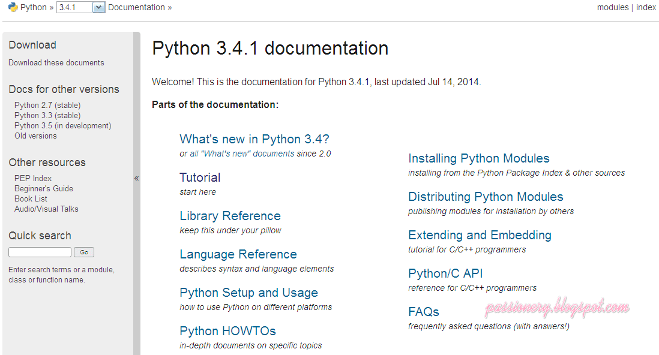The image size is (659, 355).
Task: Click inside the Quick search field
Action: (x=39, y=252)
